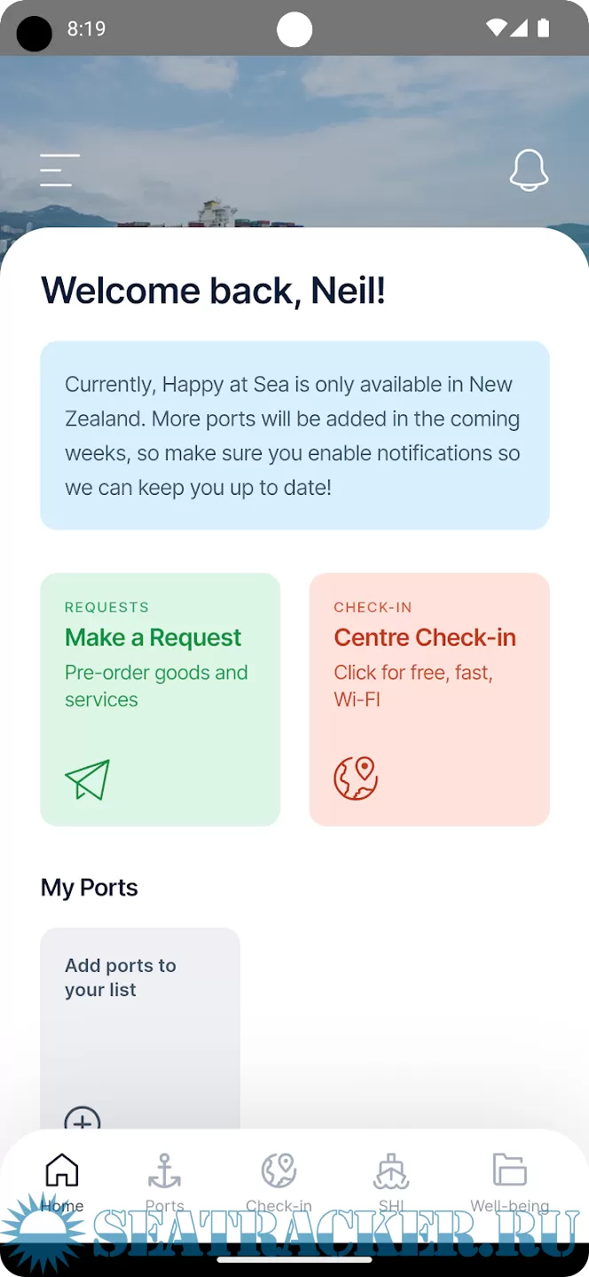Tap the notifications bell icon

(x=529, y=170)
